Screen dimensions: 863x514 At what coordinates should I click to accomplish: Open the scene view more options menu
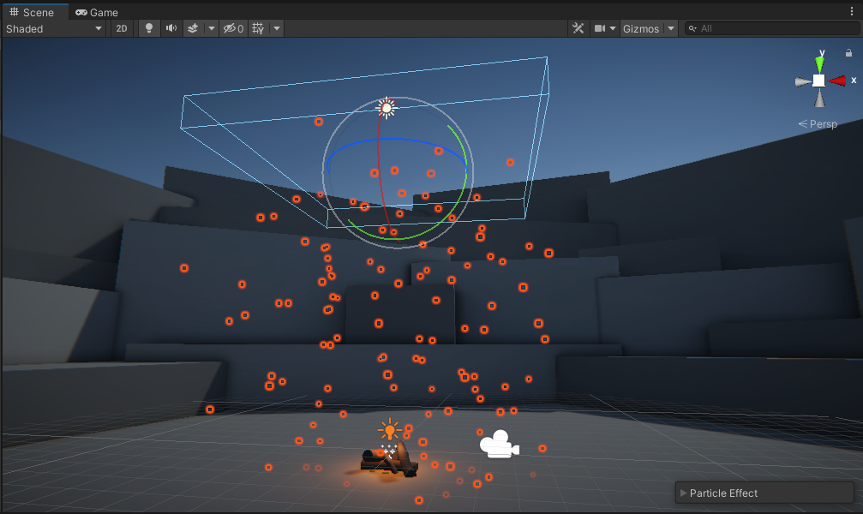tap(851, 12)
